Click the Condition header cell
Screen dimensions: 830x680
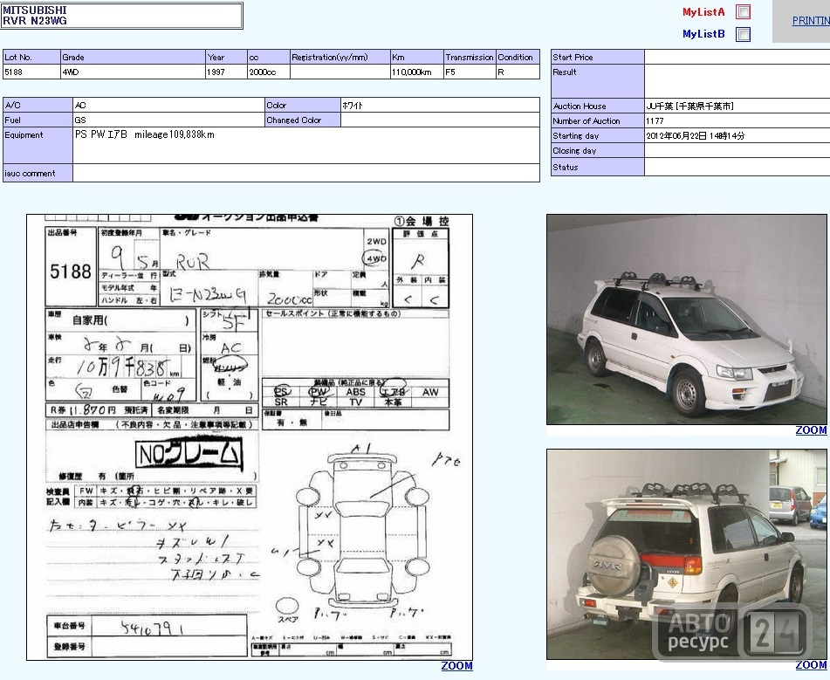518,58
